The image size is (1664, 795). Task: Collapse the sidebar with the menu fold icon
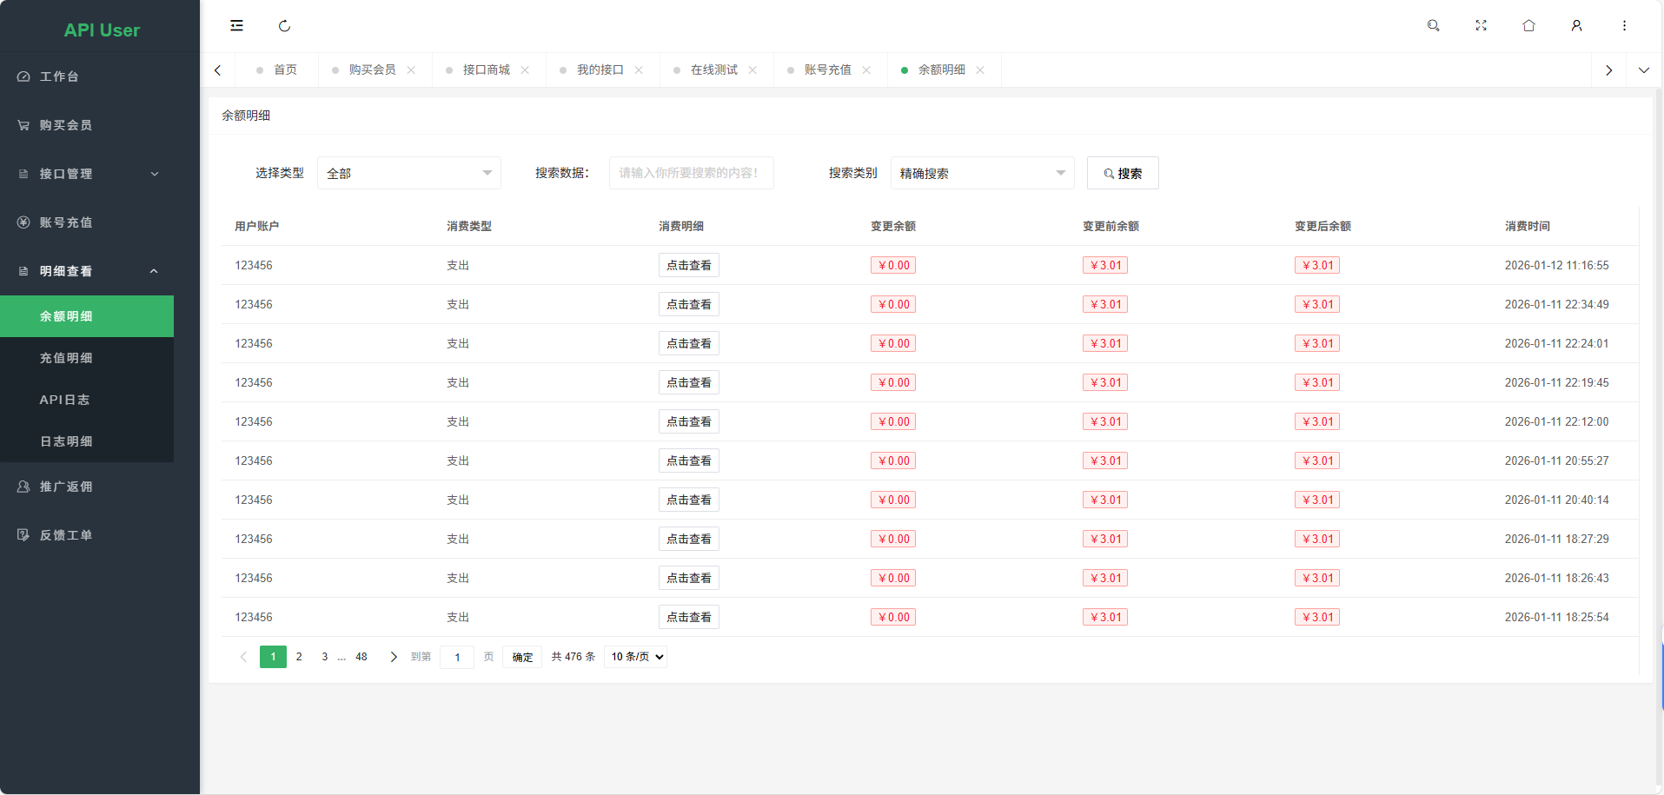[236, 26]
